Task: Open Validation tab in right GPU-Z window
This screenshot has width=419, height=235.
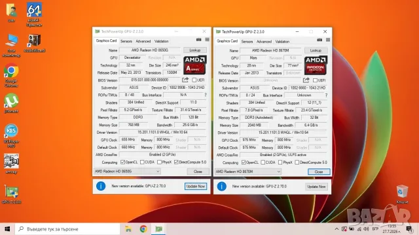Action: [x=282, y=42]
